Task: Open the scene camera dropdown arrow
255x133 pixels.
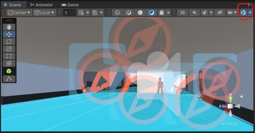Action: click(x=235, y=13)
